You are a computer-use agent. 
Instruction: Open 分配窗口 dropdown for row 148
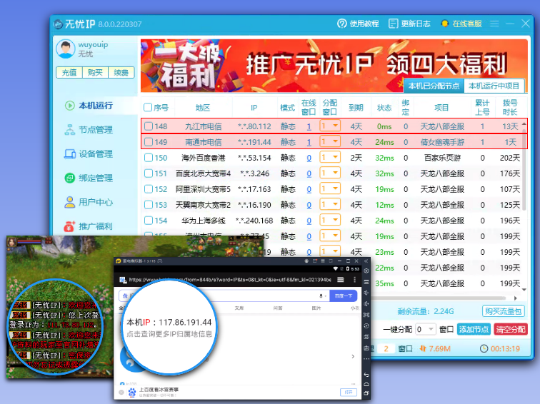(x=330, y=126)
